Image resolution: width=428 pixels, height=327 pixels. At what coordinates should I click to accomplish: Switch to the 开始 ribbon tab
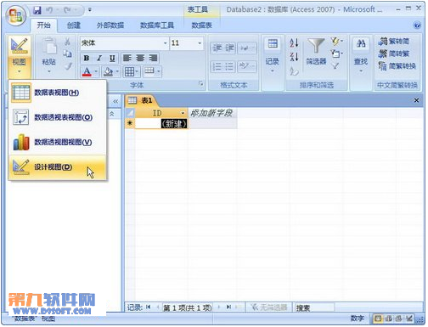43,25
